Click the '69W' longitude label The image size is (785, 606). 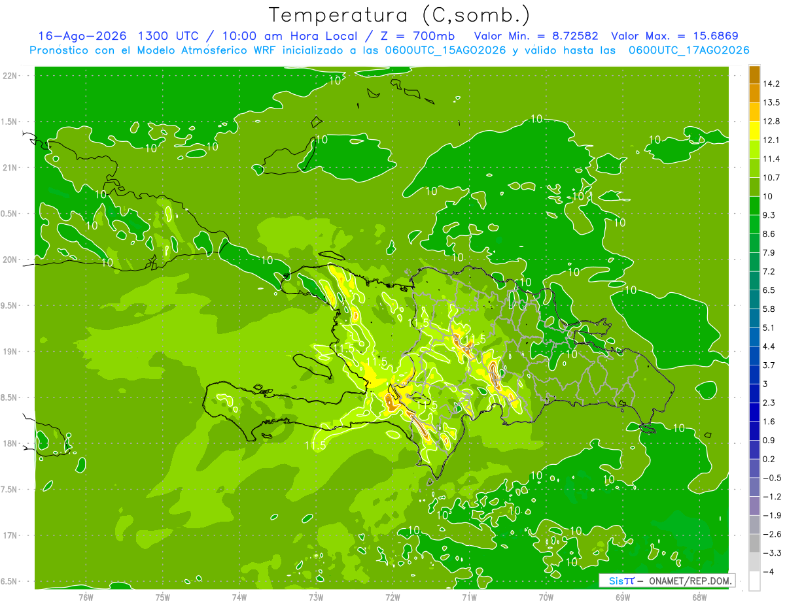[x=623, y=598]
